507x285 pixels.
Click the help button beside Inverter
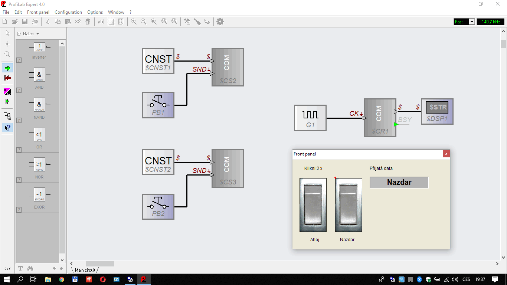(19, 60)
